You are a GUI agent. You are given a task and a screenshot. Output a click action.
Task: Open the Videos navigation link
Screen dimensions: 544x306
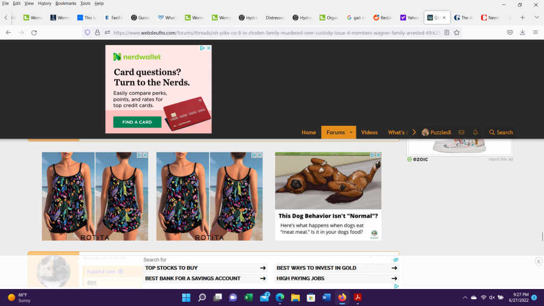[x=369, y=132]
